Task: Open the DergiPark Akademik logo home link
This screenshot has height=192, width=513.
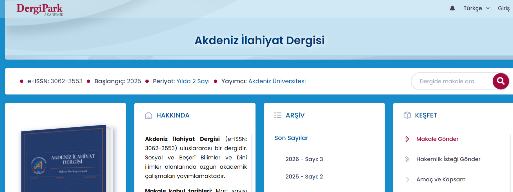Action: (40, 10)
